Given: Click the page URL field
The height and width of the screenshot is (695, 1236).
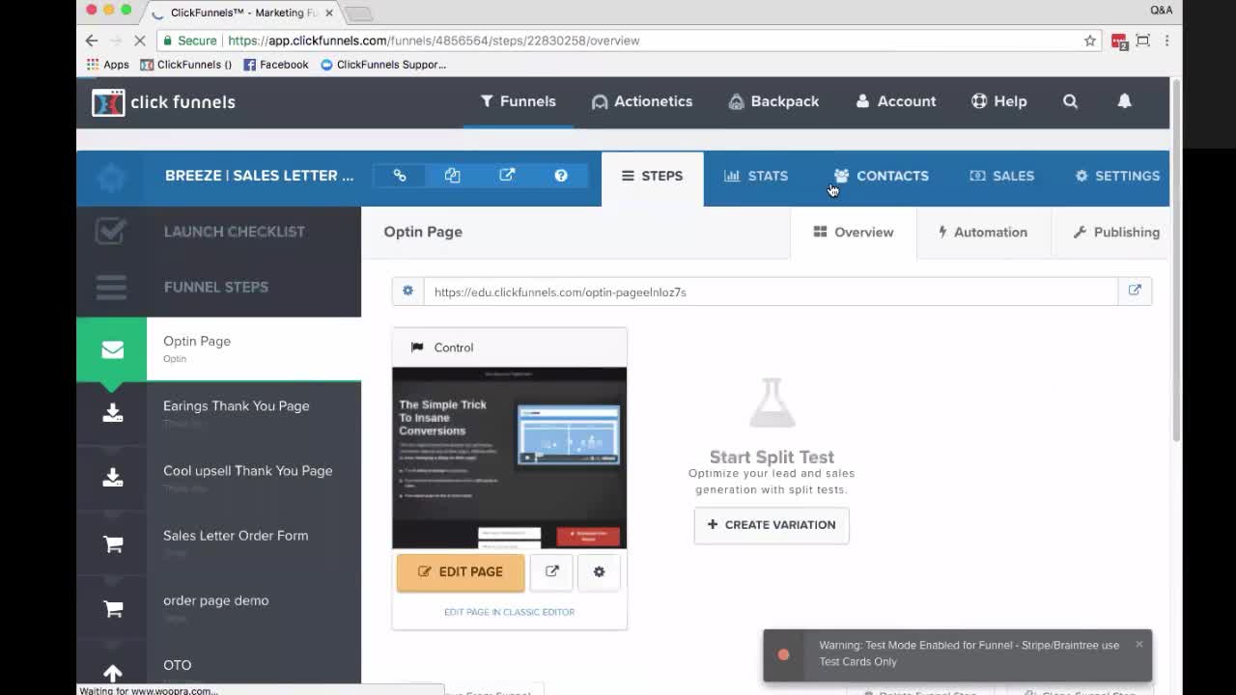Looking at the screenshot, I should point(771,292).
